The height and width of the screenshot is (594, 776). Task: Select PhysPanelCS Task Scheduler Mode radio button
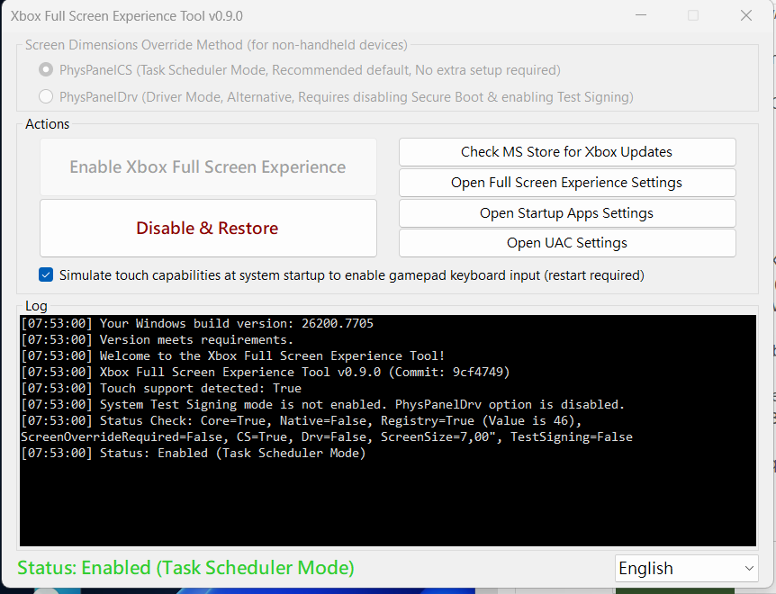[x=46, y=69]
